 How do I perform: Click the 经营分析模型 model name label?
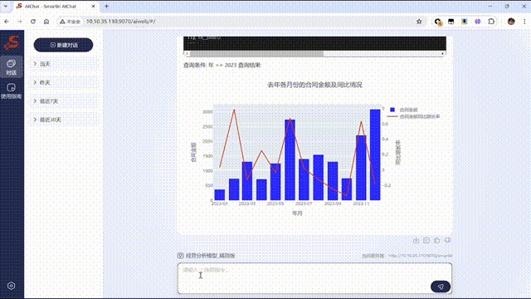[x=210, y=256]
